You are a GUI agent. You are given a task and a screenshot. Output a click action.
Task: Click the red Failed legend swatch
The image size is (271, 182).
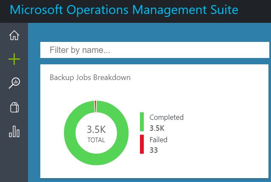point(142,144)
